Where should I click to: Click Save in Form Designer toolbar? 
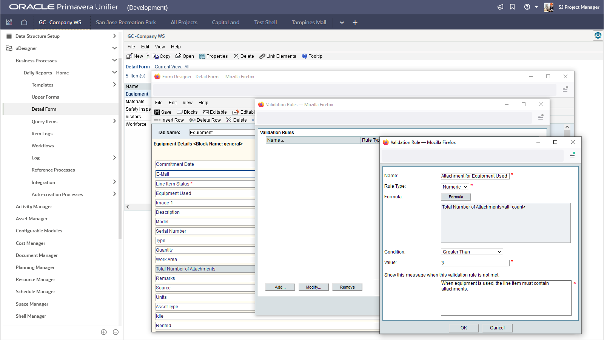point(163,112)
